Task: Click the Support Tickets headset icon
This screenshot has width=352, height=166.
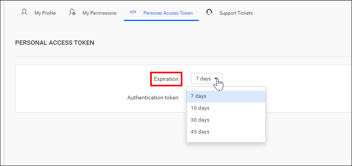Action: coord(209,12)
